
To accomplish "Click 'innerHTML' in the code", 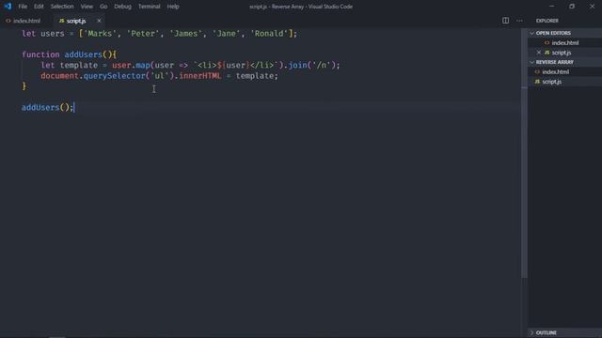I will click(x=200, y=76).
